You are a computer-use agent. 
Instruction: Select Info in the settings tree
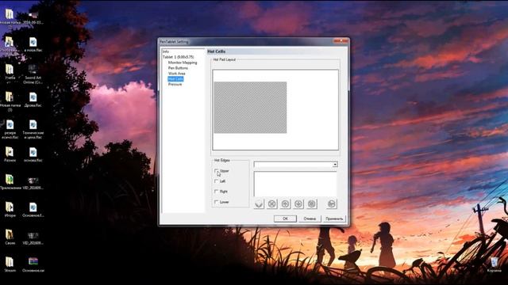[166, 51]
